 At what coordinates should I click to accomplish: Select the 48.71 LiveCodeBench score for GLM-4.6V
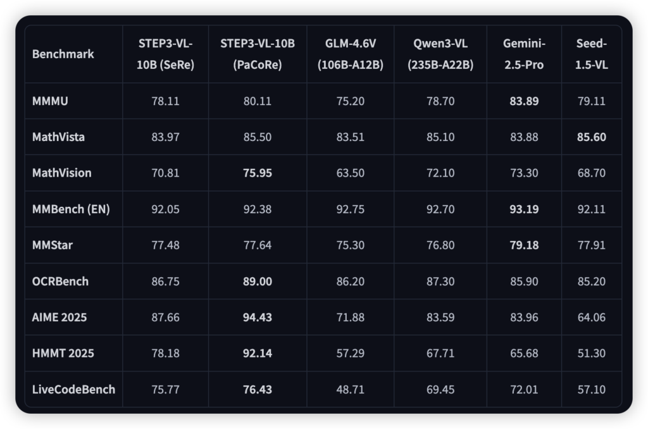[x=351, y=389]
